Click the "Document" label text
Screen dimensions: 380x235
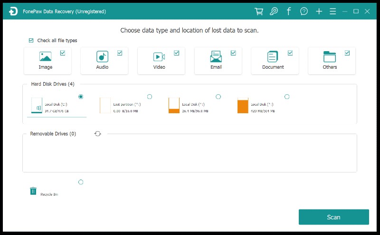tap(273, 67)
